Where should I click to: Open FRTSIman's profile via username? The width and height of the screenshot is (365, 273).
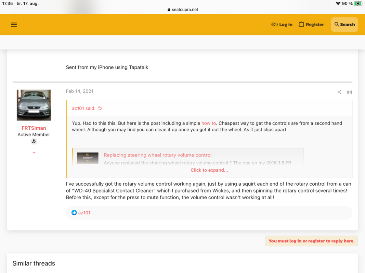34,128
